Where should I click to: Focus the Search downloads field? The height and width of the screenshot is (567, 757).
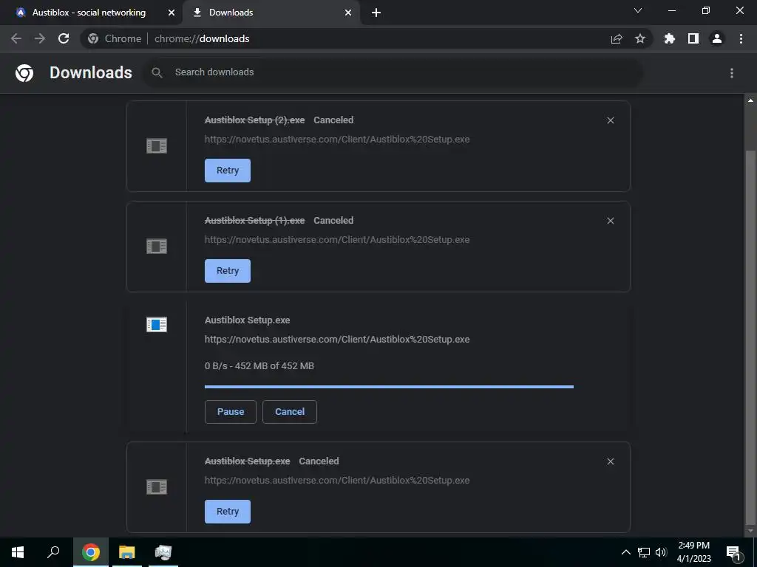pos(393,72)
